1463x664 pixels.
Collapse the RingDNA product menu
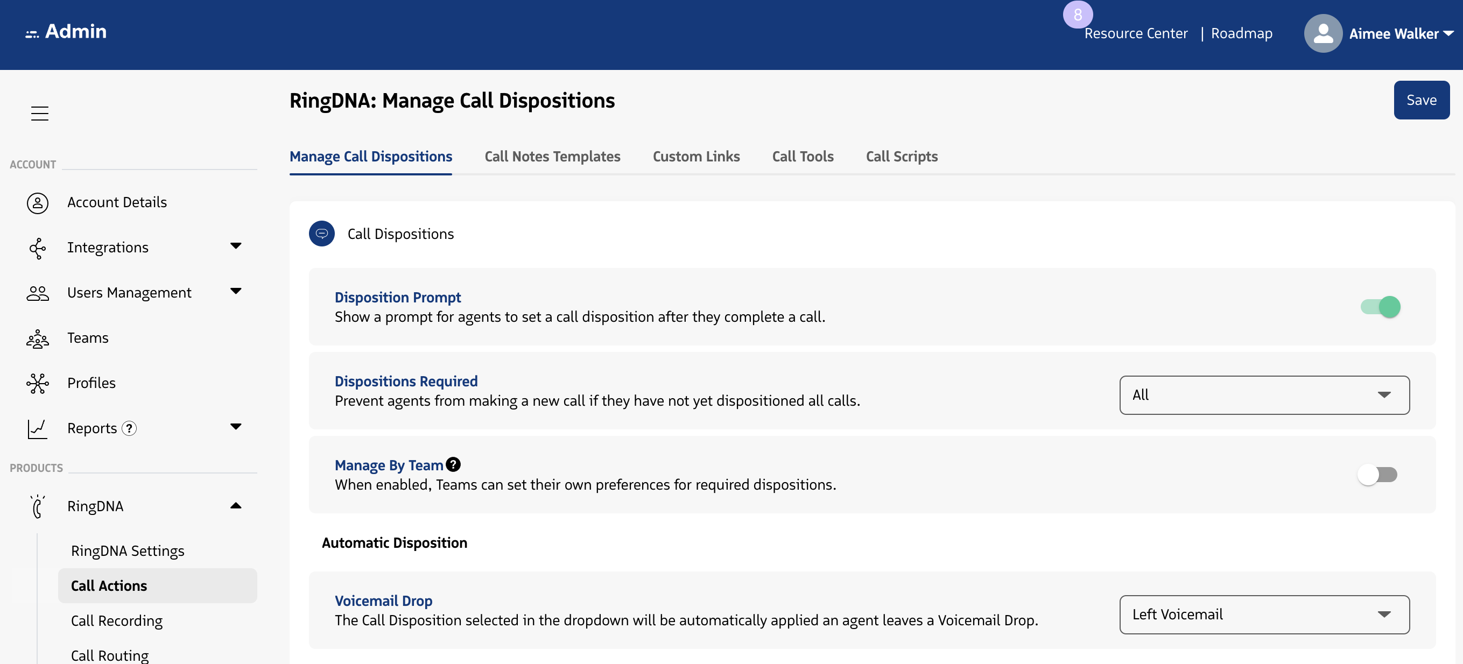pos(236,506)
